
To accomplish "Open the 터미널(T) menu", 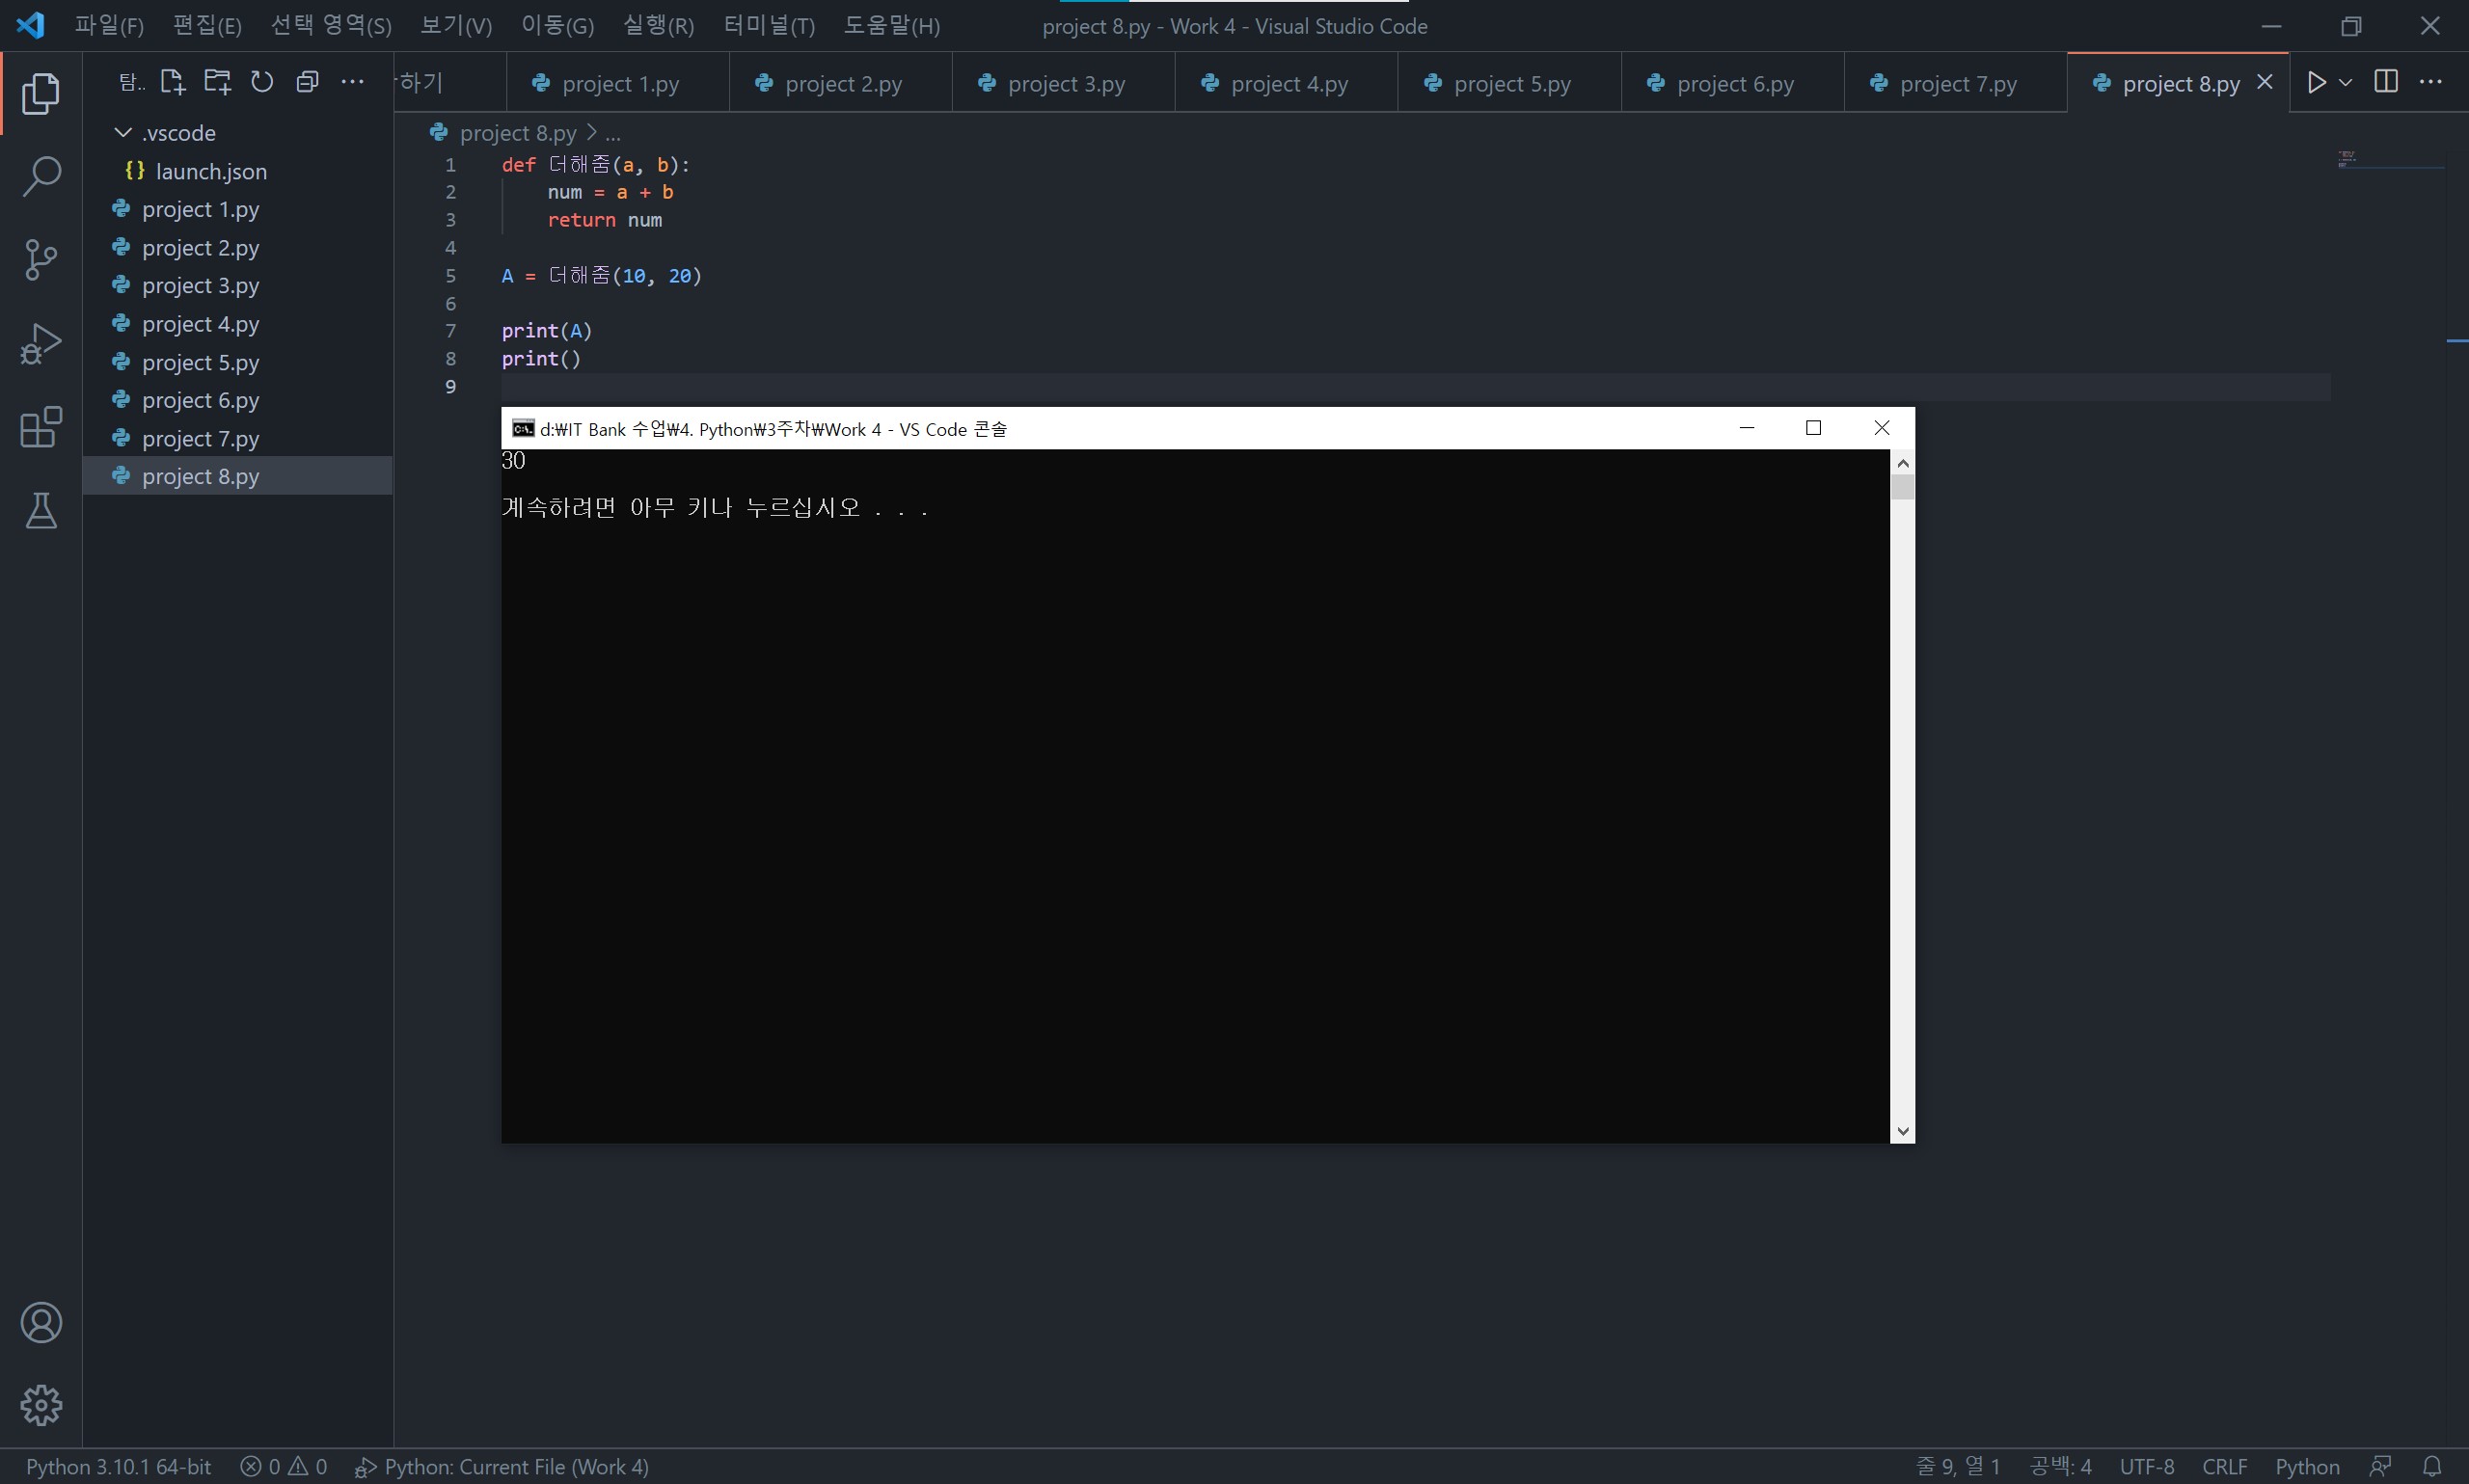I will click(x=768, y=26).
